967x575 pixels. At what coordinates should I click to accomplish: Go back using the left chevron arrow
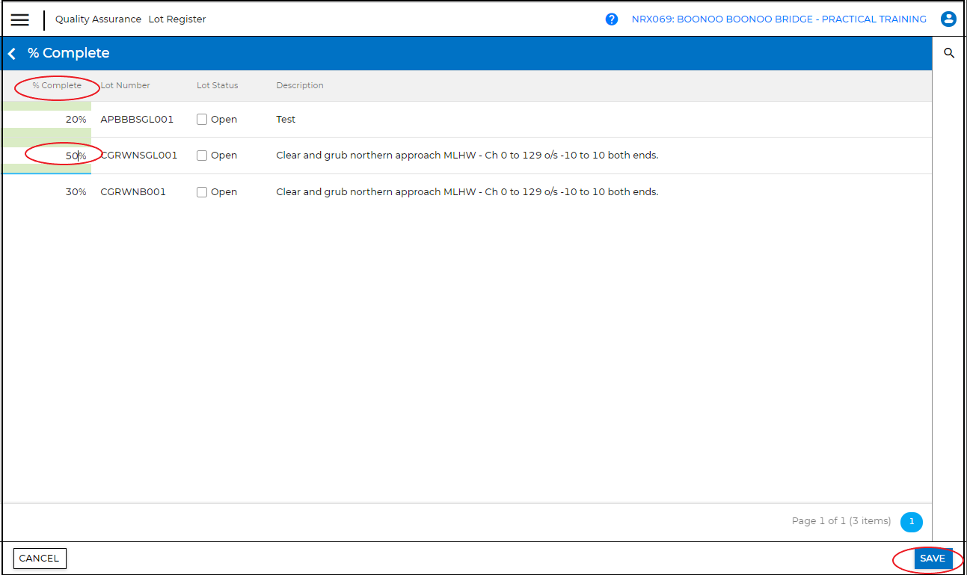12,53
